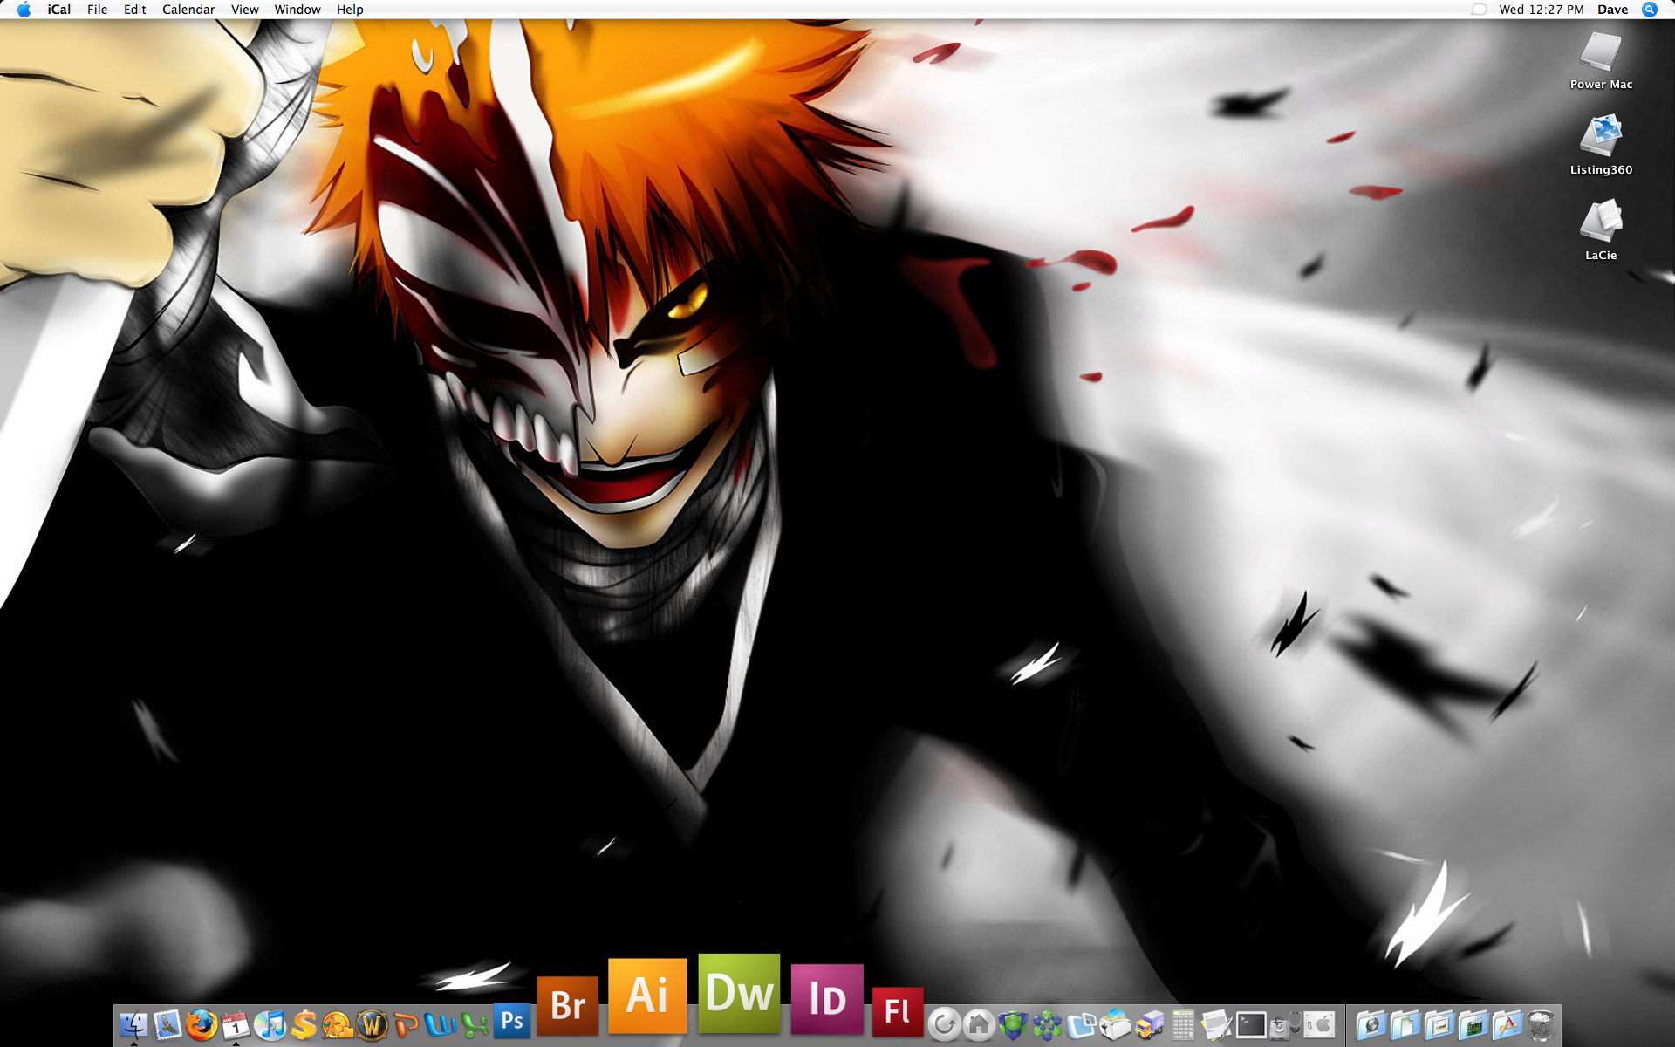The image size is (1675, 1047).
Task: Open the Applications folder in the Dock
Action: click(1507, 1025)
